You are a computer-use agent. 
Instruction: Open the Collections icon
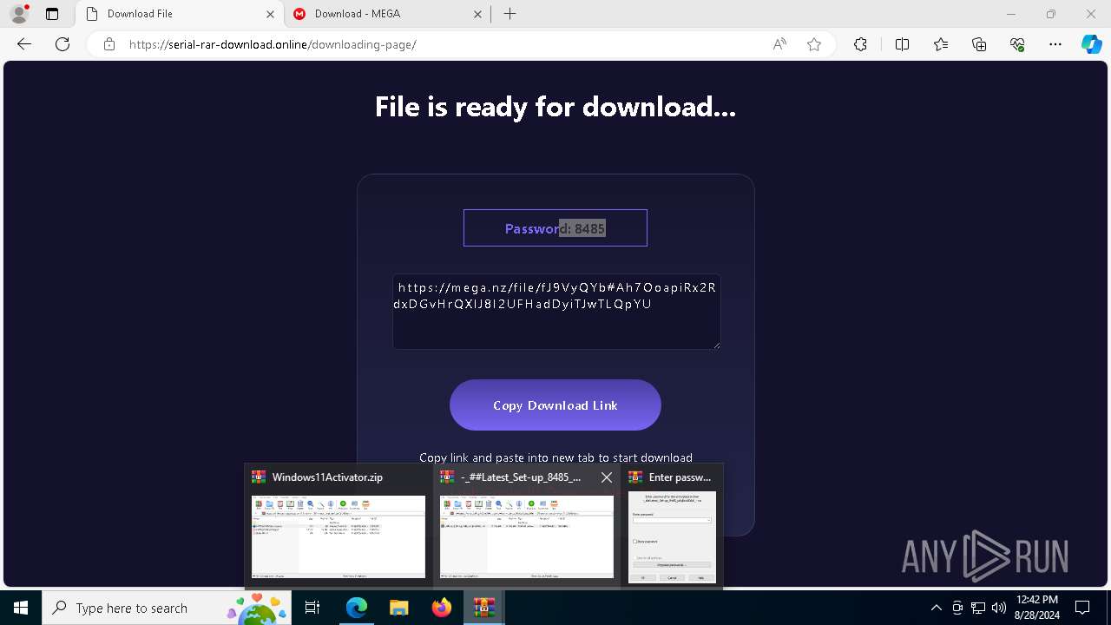[979, 44]
